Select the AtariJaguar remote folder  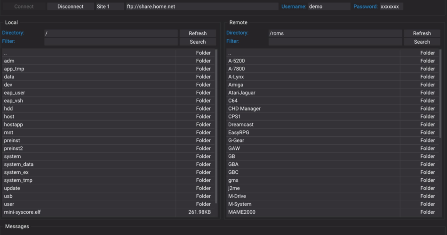point(241,93)
